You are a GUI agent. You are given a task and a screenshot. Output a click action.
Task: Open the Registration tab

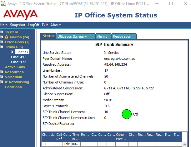coord(124,36)
